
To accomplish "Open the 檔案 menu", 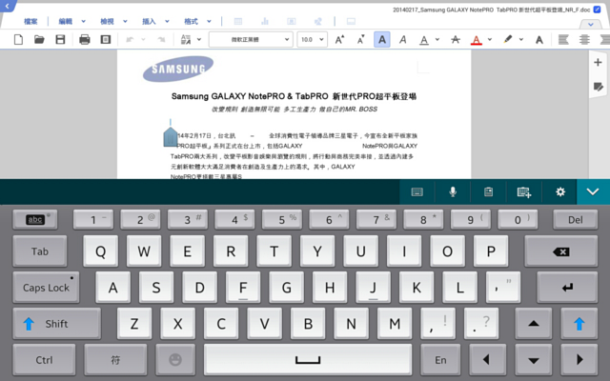I will pyautogui.click(x=30, y=21).
